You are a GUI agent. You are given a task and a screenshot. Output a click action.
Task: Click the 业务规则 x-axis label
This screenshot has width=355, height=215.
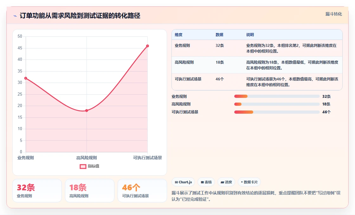[26, 158]
